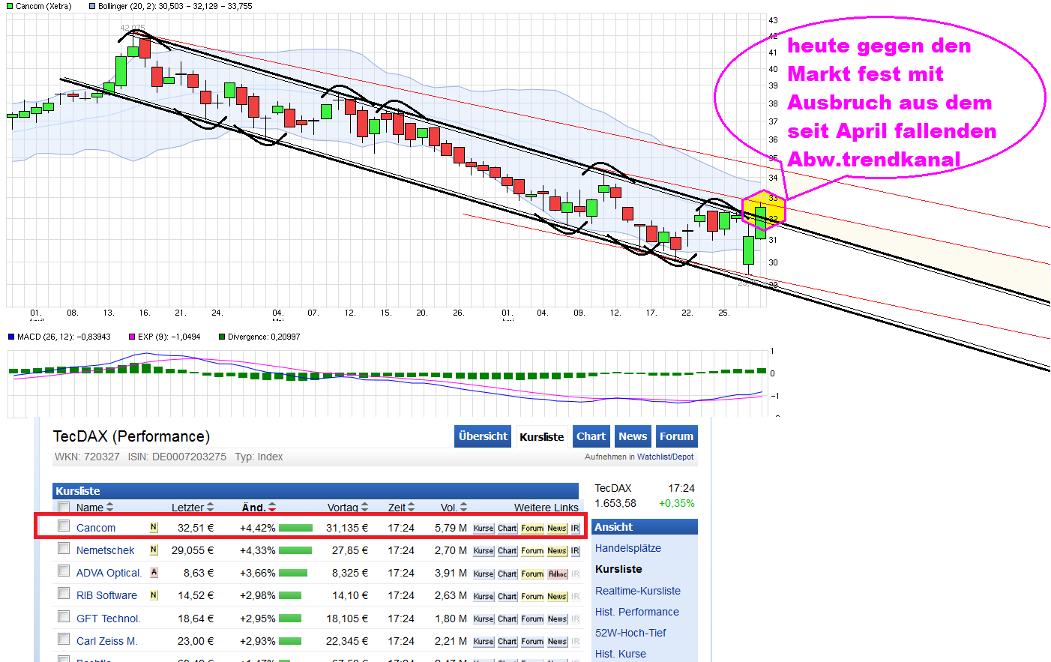Open News icon in the Cancom row
Image resolution: width=1051 pixels, height=662 pixels.
[x=557, y=529]
